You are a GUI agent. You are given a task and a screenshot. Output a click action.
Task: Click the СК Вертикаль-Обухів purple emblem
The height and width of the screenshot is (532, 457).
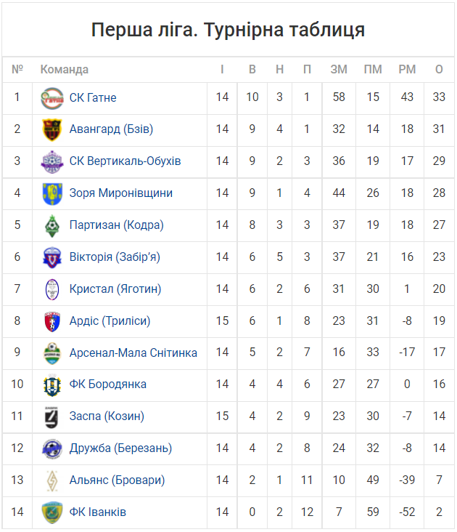pyautogui.click(x=52, y=162)
